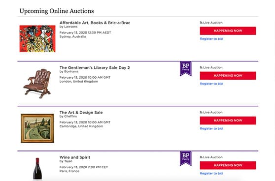The image size is (275, 181).
Task: Open the leather armchair thumbnail
Action: 37,84
